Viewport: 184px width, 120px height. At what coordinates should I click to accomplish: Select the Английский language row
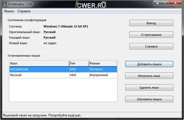pyautogui.click(x=63, y=69)
